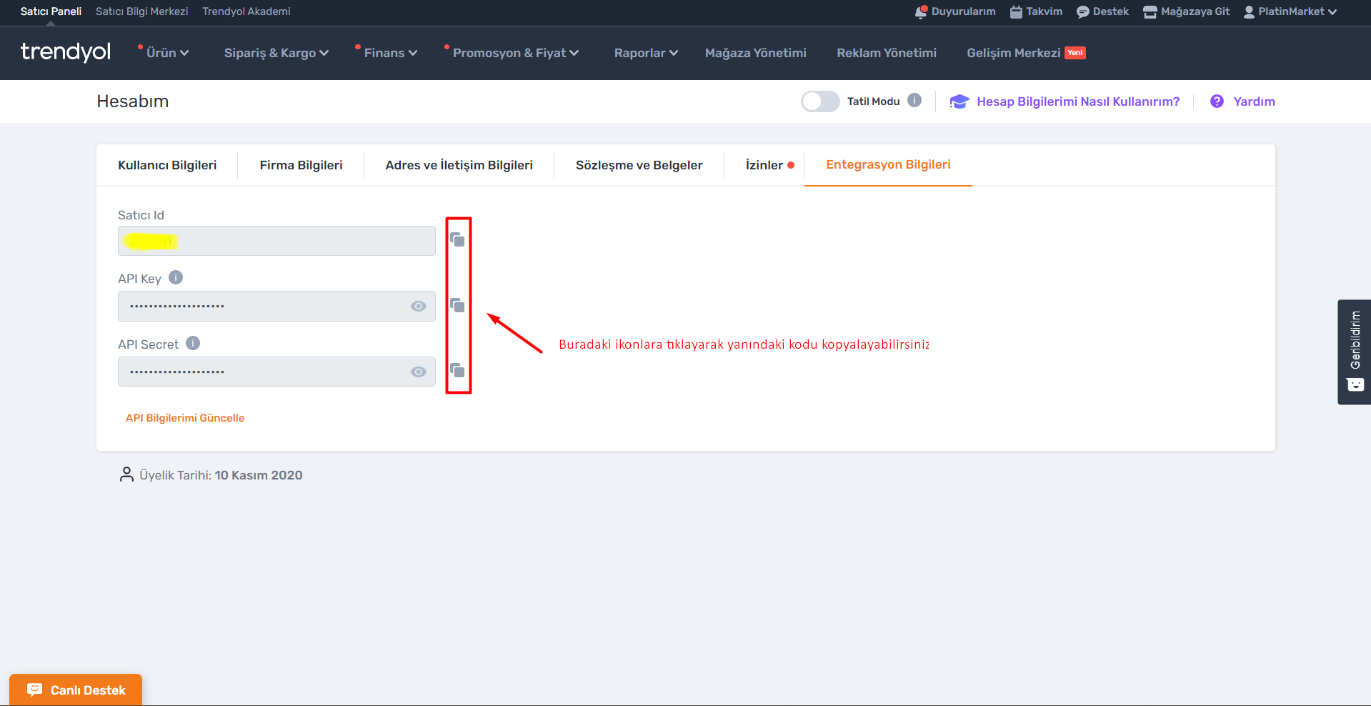
Task: Expand Raporlar menu
Action: tap(646, 53)
